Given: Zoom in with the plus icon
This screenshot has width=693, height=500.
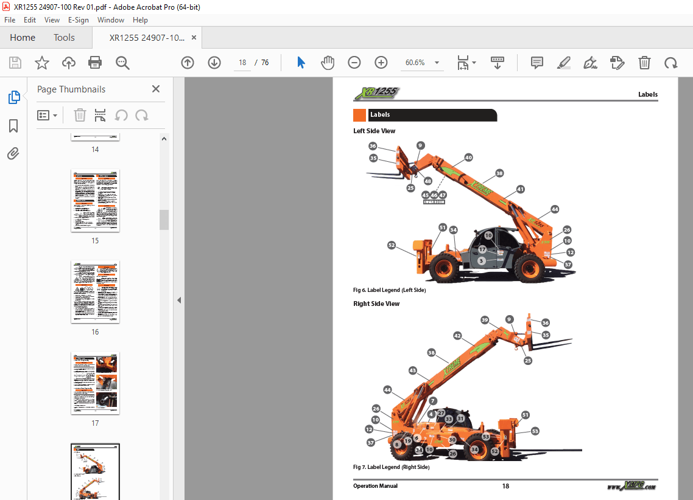Looking at the screenshot, I should coord(381,63).
